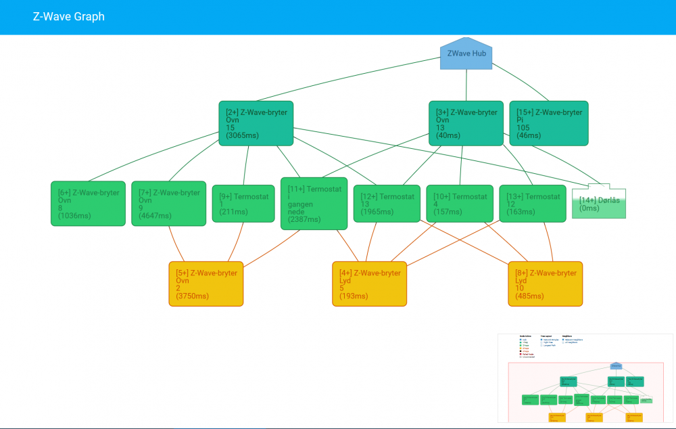This screenshot has width=676, height=429.
Task: Select the [2+] Z-Wave-bryter Ovn 15 node
Action: click(x=256, y=123)
